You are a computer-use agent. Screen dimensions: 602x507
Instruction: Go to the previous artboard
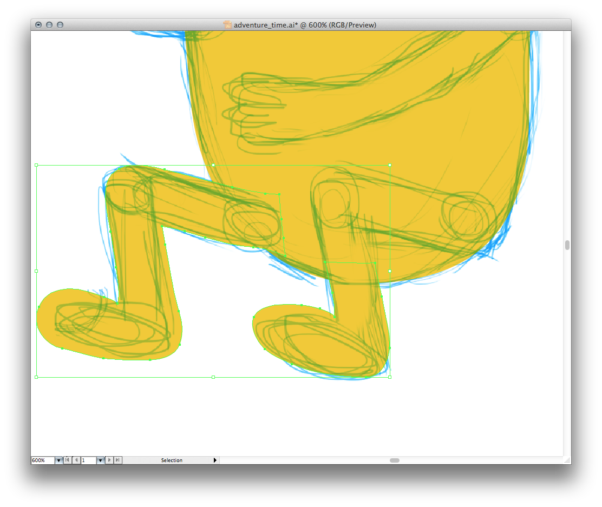click(x=76, y=460)
